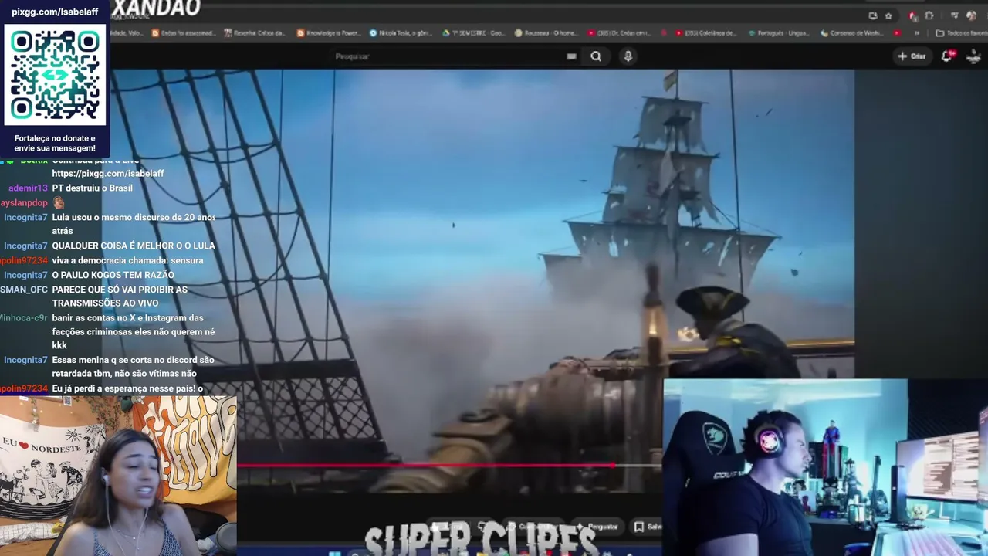Image resolution: width=988 pixels, height=556 pixels.
Task: Click the https://pixgg.com/isabelaff chat link
Action: click(x=108, y=174)
